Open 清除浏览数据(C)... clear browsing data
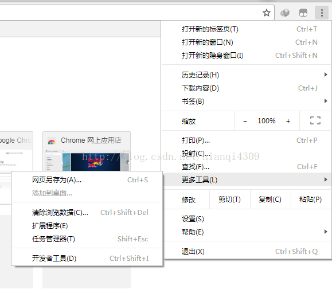This screenshot has width=332, height=301. [x=87, y=213]
